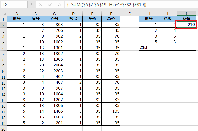Select row 10 header
The height and width of the screenshot is (131, 198).
click(x=4, y=71)
